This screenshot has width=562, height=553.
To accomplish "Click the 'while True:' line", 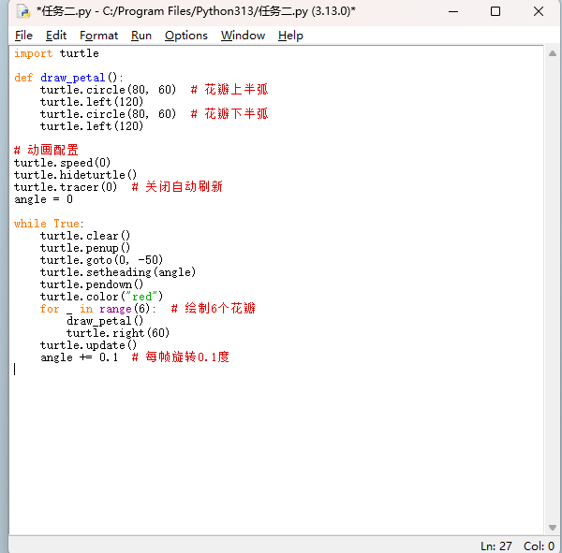I will 49,224.
